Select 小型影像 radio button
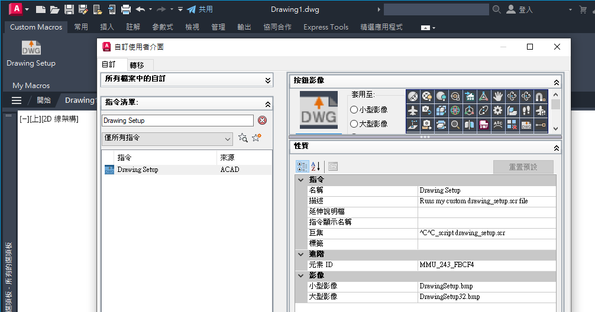Screen dimensions: 595x312 354,109
